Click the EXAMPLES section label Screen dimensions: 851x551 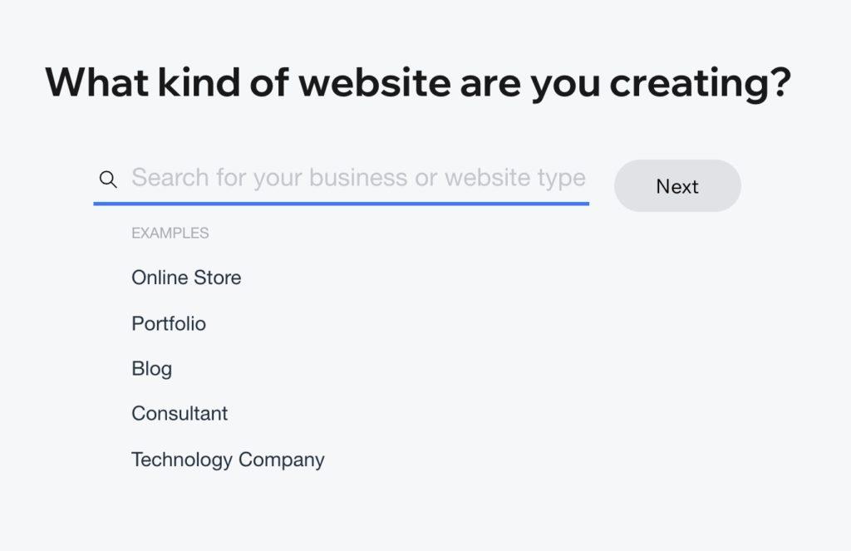(x=170, y=234)
